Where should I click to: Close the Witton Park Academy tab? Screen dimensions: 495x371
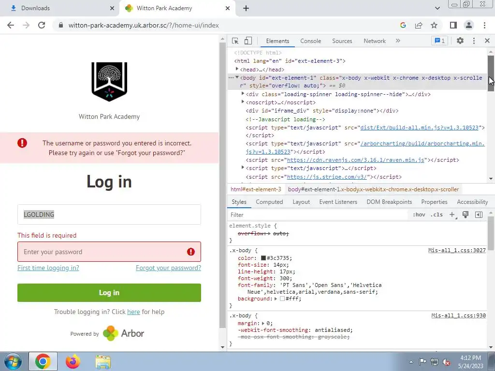228,8
